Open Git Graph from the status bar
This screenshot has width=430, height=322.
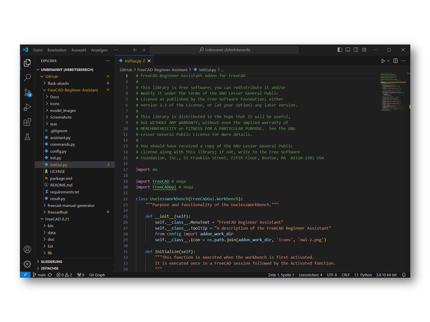coord(97,275)
